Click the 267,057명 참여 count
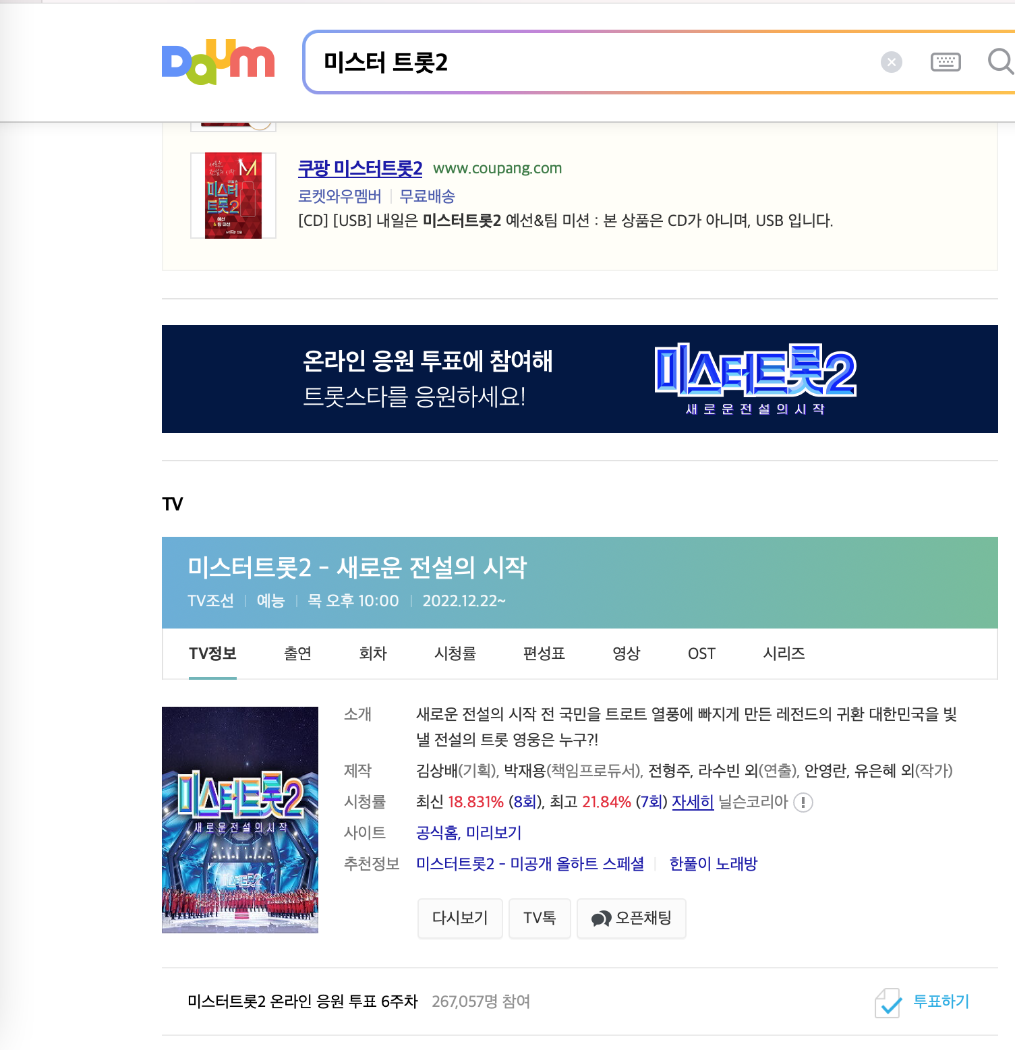The height and width of the screenshot is (1050, 1015). pyautogui.click(x=481, y=1001)
